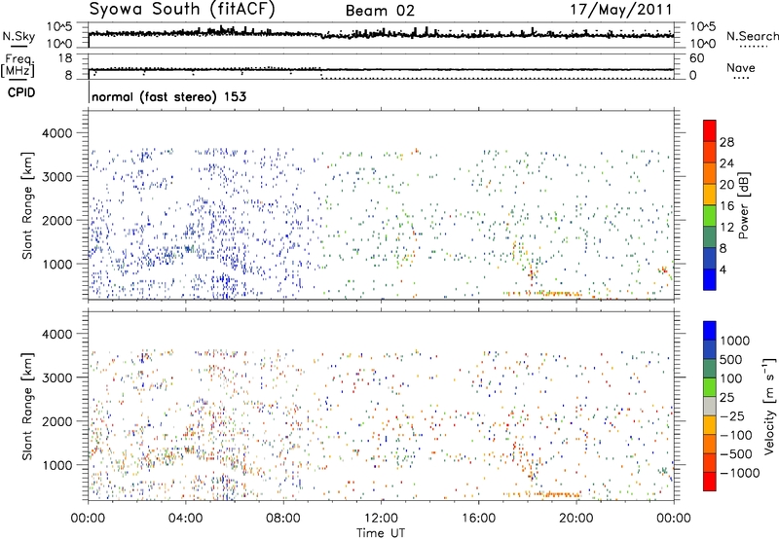This screenshot has height=539, width=779.
Task: Pick the light green 25 to 100 Velocity segment
Action: [710, 387]
